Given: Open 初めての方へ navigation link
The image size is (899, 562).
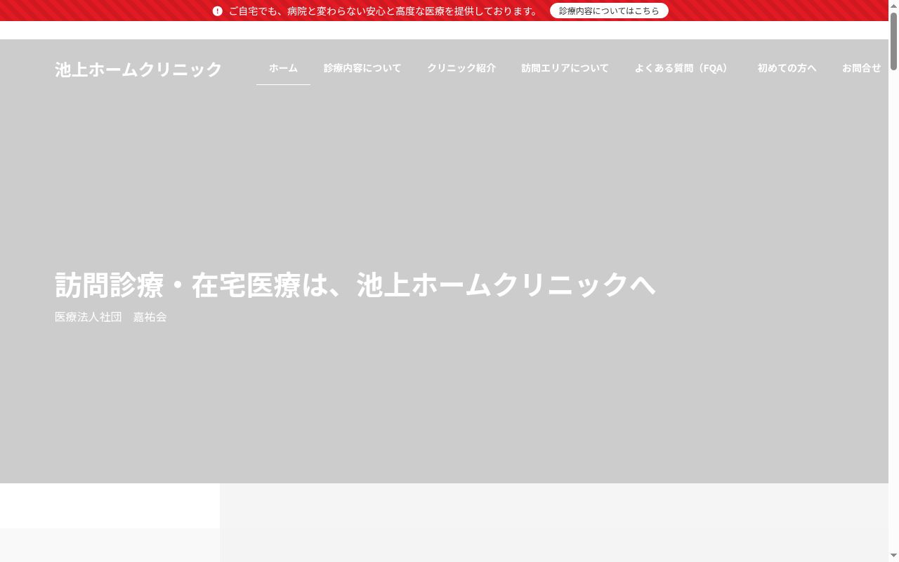Looking at the screenshot, I should [x=787, y=68].
